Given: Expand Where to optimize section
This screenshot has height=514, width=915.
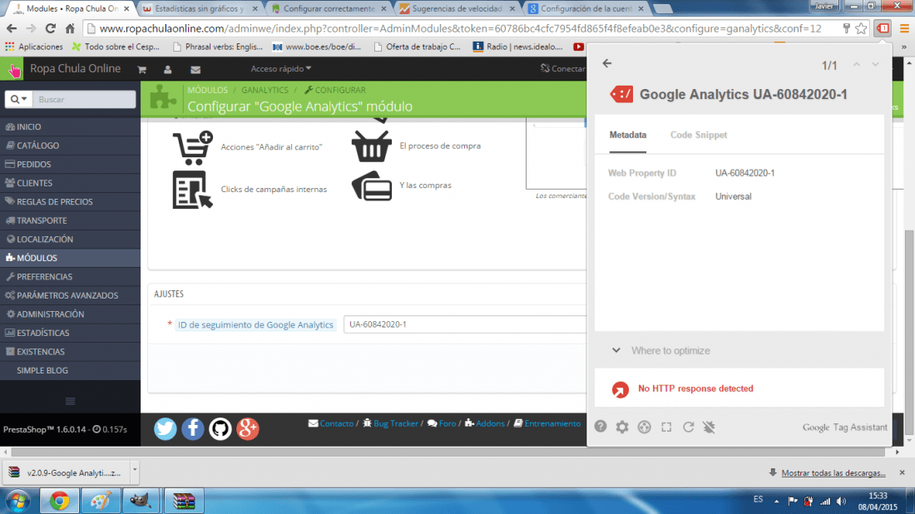Looking at the screenshot, I should 616,351.
